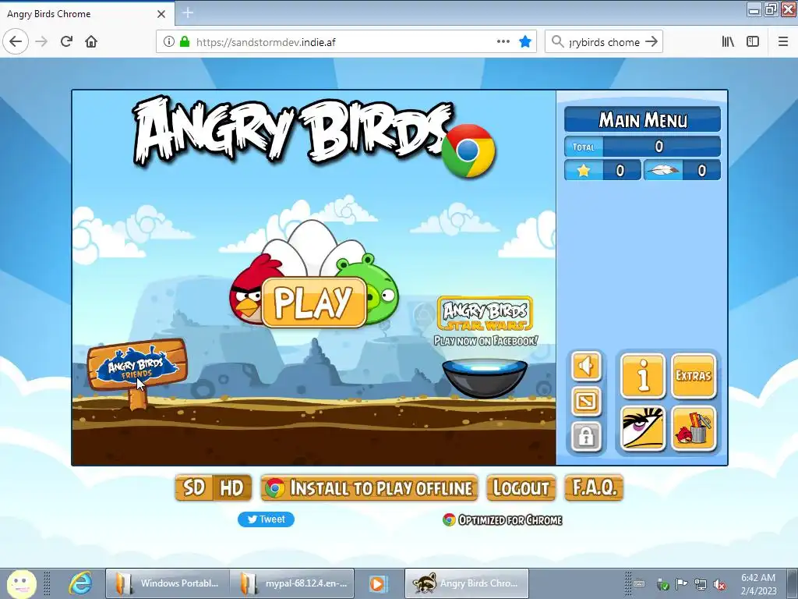Open the network tray icon
Image resolution: width=798 pixels, height=599 pixels.
pos(701,584)
